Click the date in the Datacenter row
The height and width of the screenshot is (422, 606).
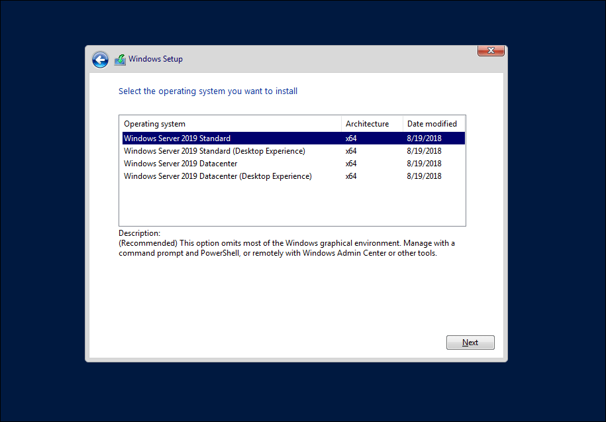pos(424,164)
